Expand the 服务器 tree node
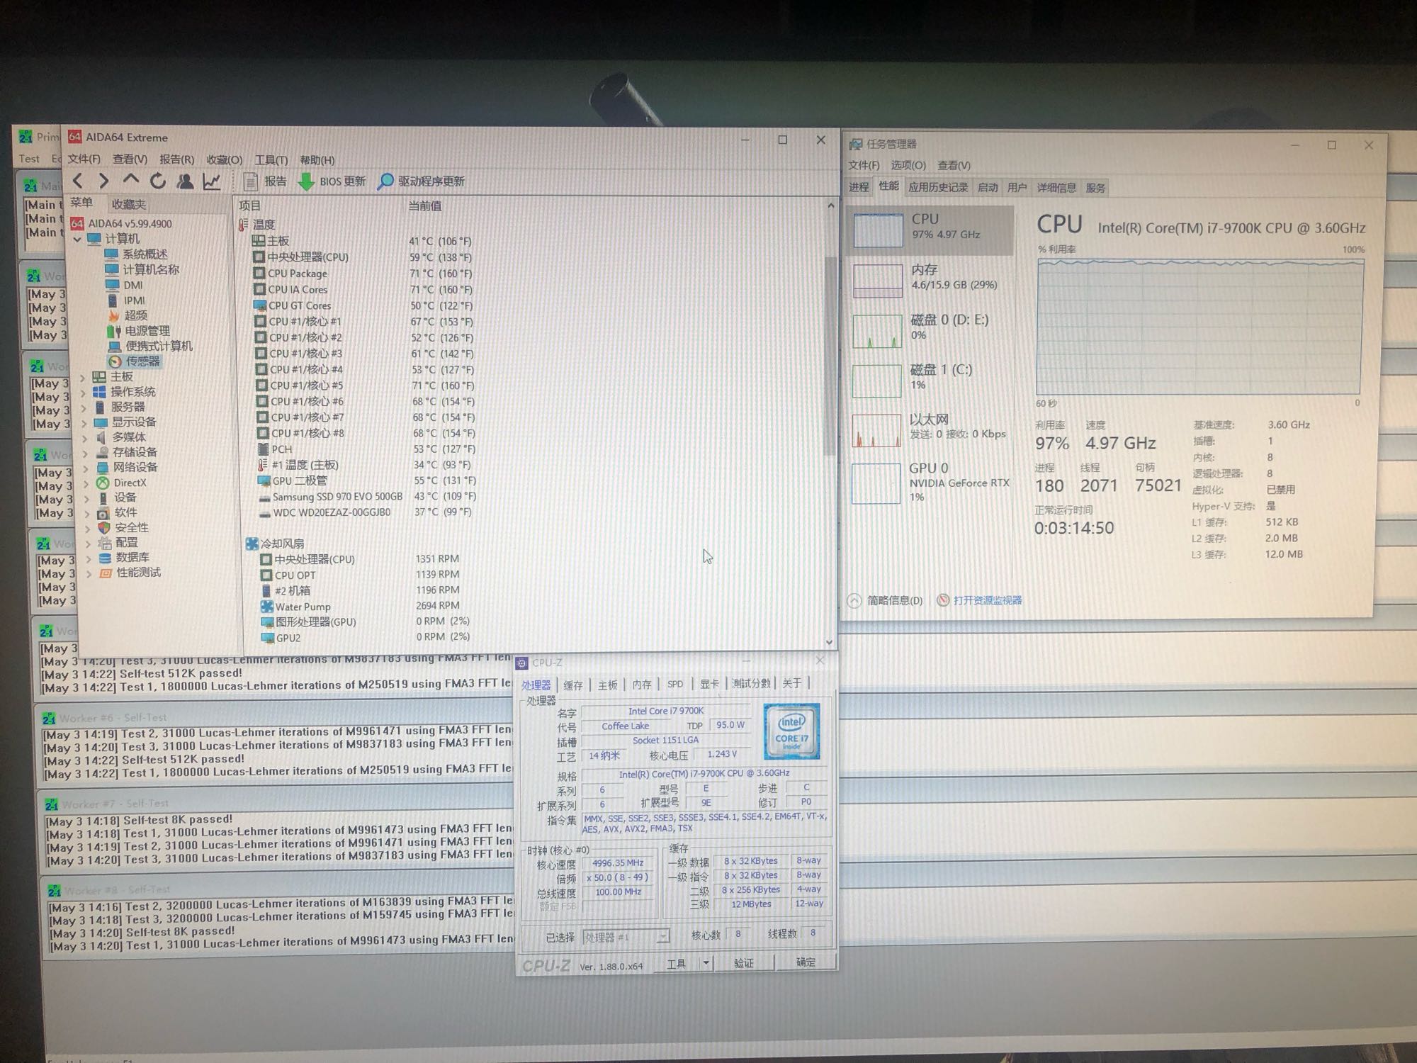 point(84,407)
